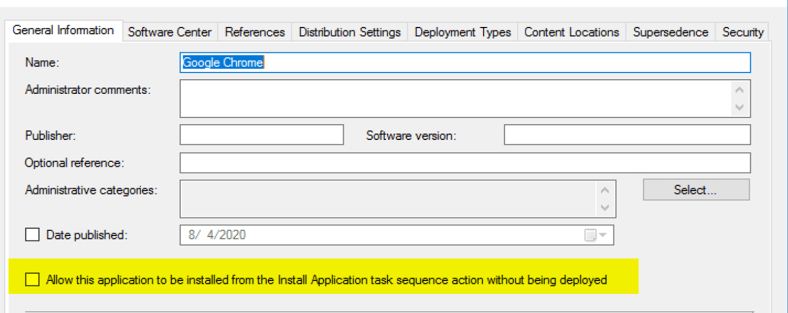Go to the Content Locations tab
Screen dimensions: 788x313
tap(572, 32)
